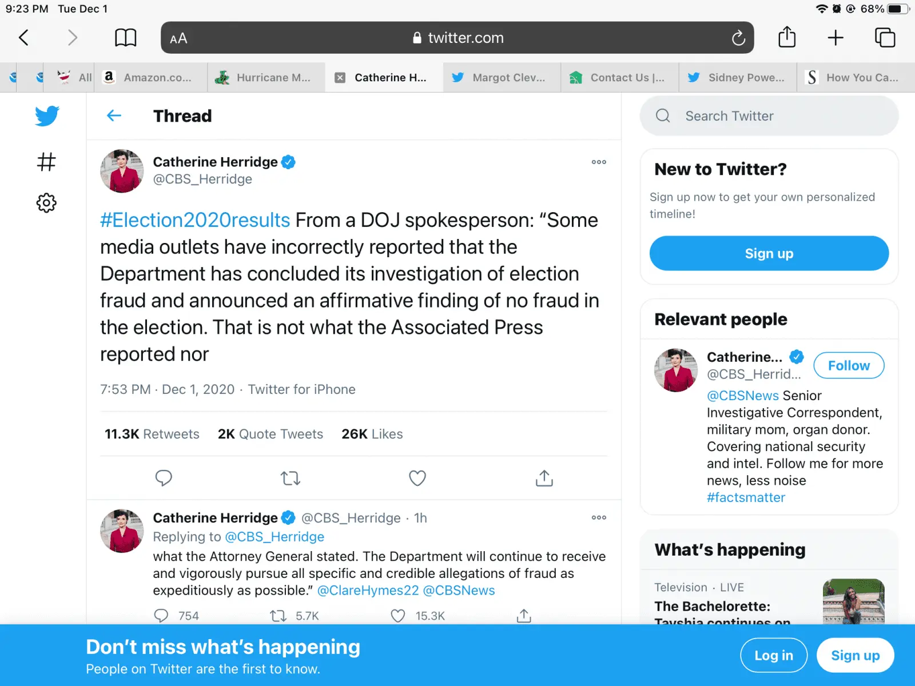Open the Explore hashtag icon
The width and height of the screenshot is (915, 686).
tap(46, 162)
